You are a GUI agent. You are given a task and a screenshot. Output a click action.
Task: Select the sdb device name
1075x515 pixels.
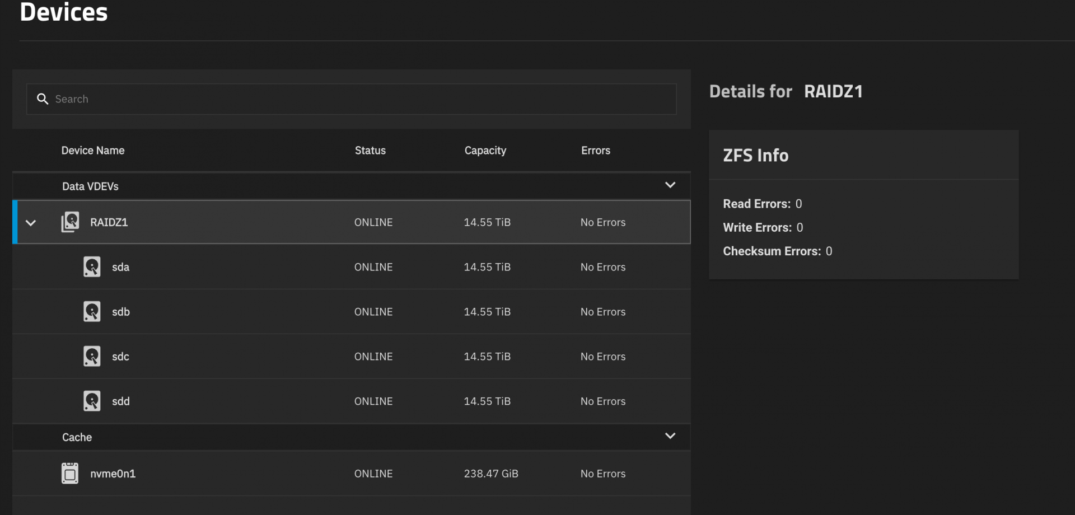(x=121, y=312)
